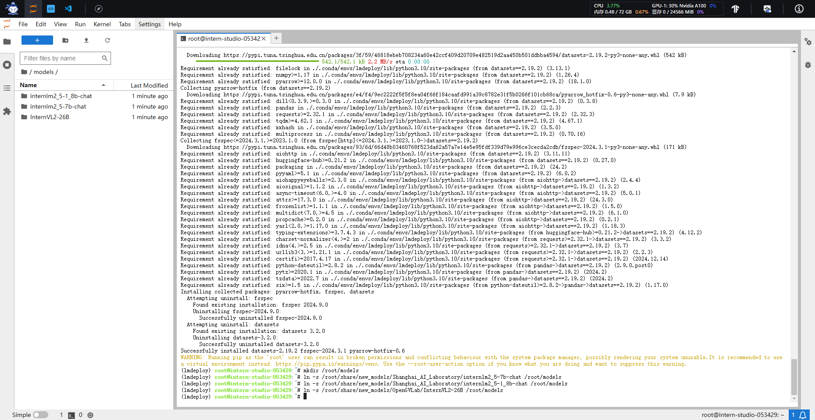Open the View menu
The image size is (815, 420).
click(61, 24)
